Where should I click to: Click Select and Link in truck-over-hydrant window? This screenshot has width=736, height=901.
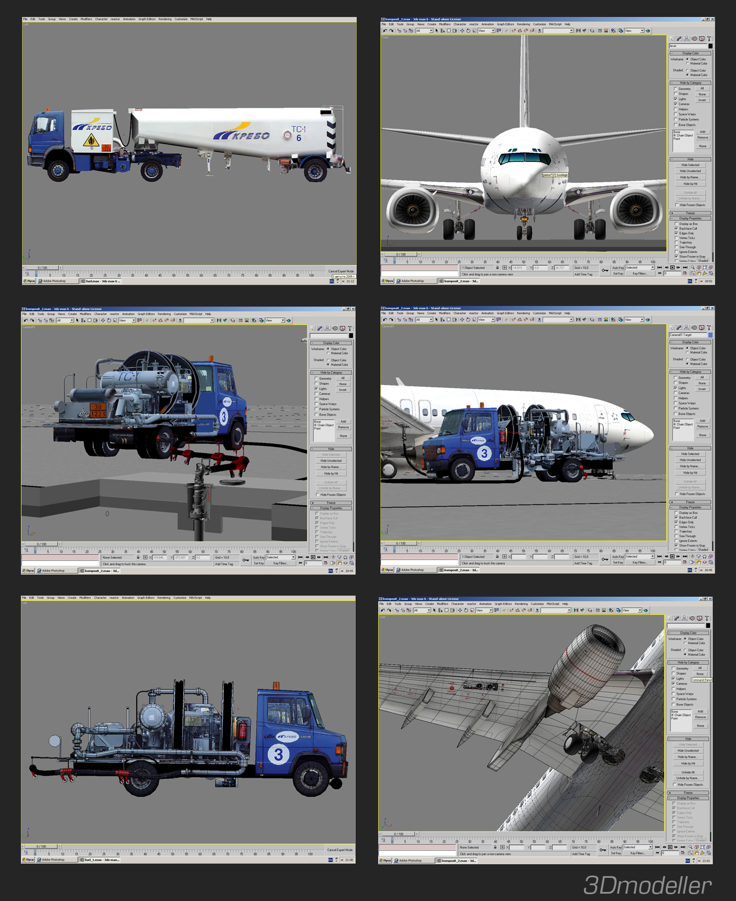point(38,321)
